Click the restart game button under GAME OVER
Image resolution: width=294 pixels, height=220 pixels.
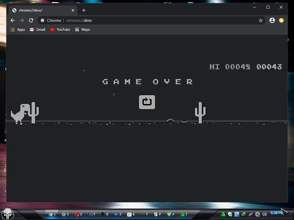(x=147, y=102)
